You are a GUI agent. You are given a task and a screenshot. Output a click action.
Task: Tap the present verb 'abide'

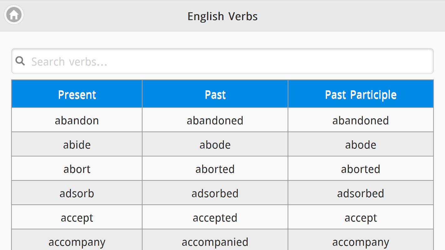coord(77,145)
